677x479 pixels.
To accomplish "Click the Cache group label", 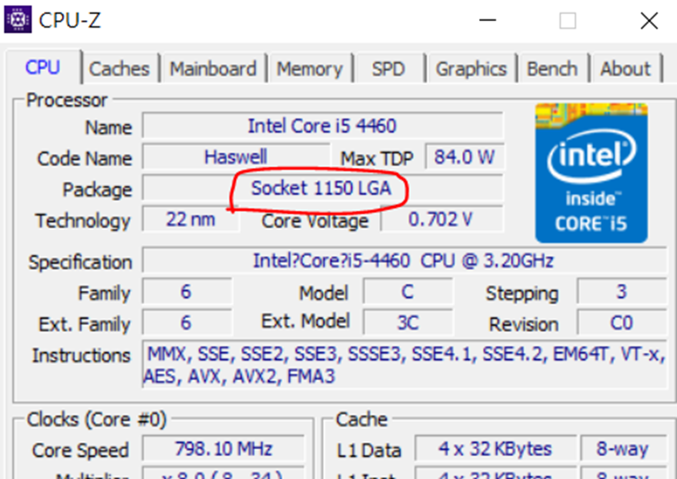I will click(361, 420).
